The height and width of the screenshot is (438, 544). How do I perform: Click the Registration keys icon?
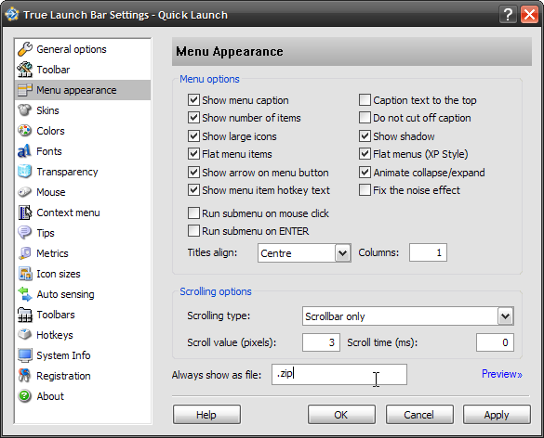click(x=24, y=376)
